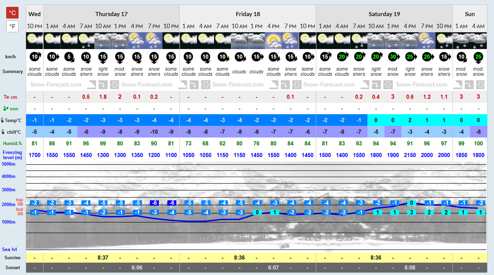Click snowfall value 0.5 on Thursday 7 AM
Viewport: 494px width, 275px height.
tap(86, 97)
